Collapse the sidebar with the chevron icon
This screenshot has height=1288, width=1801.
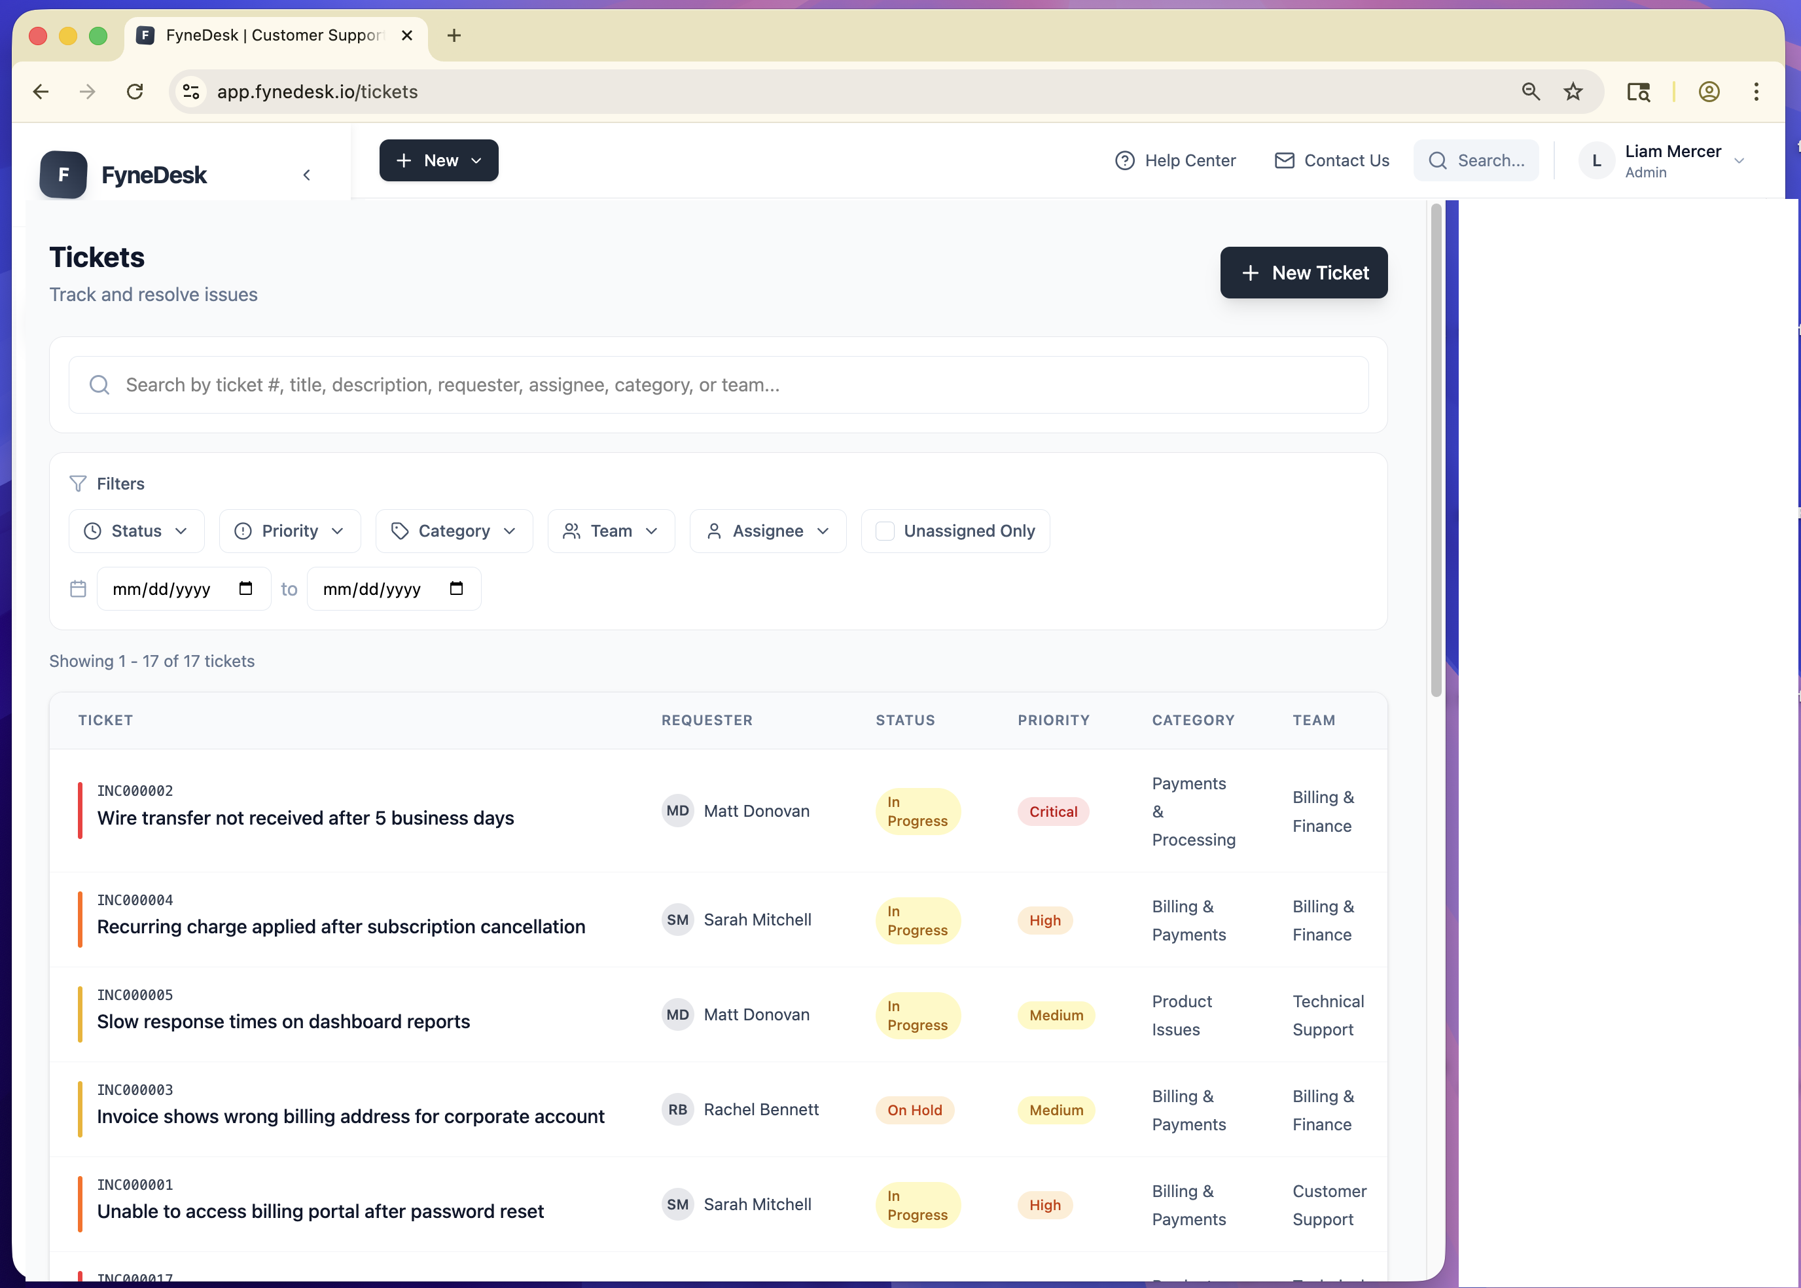pos(307,175)
